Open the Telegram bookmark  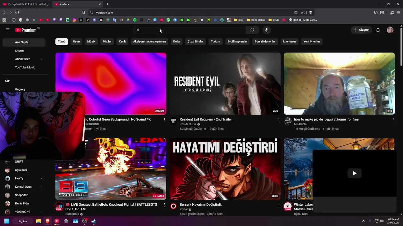(x=175, y=20)
